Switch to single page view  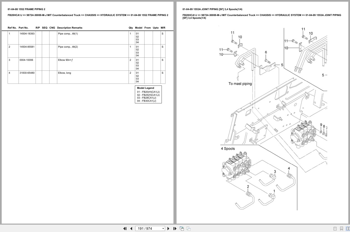[x=335, y=229]
